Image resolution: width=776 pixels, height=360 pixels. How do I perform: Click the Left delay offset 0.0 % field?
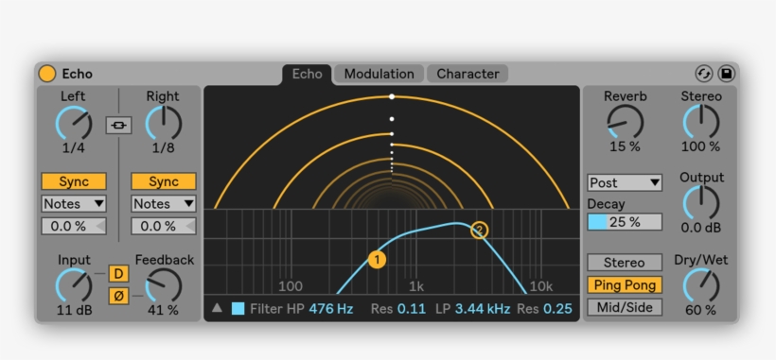pyautogui.click(x=74, y=226)
